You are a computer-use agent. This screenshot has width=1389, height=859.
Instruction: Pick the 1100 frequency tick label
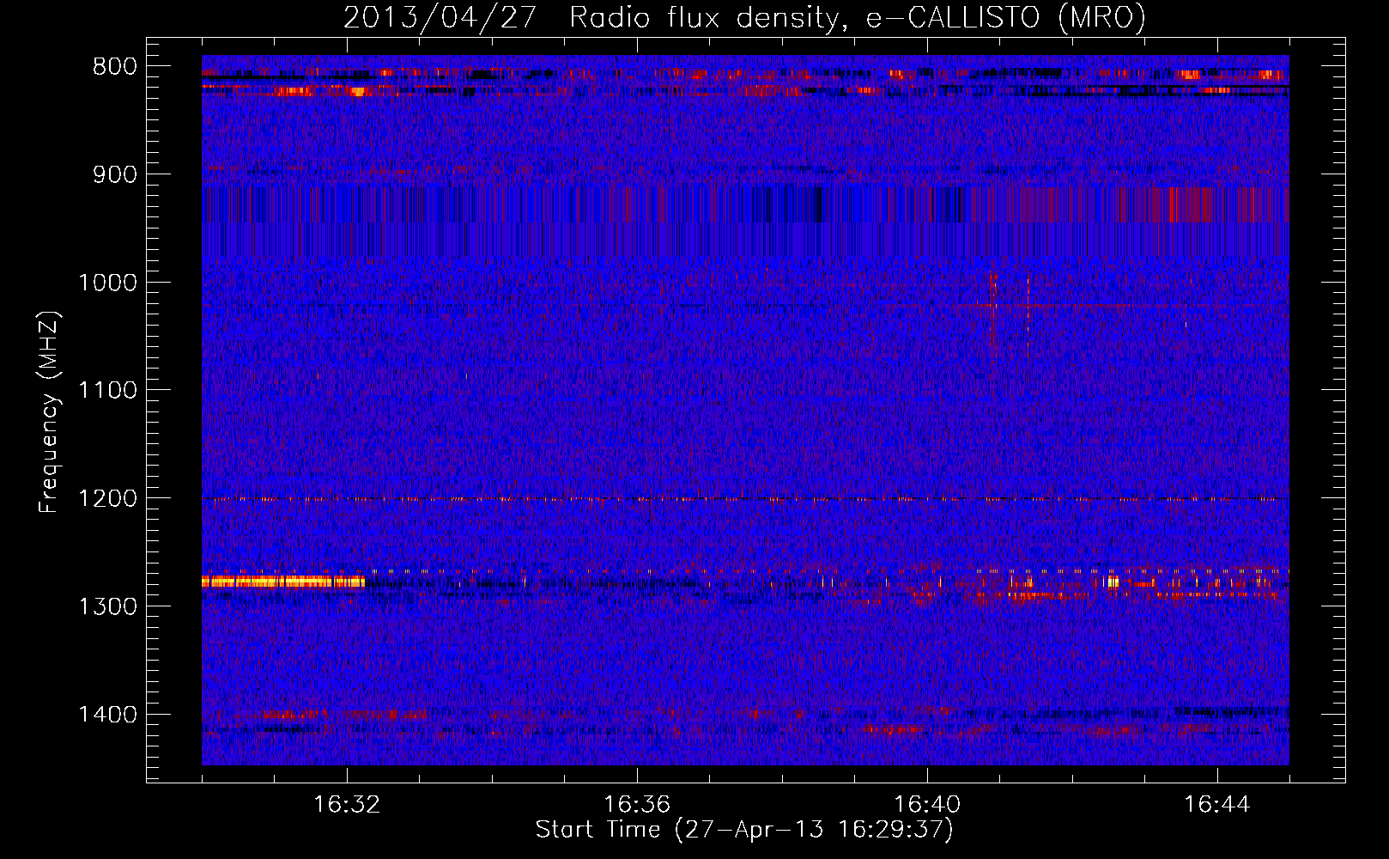tap(107, 391)
